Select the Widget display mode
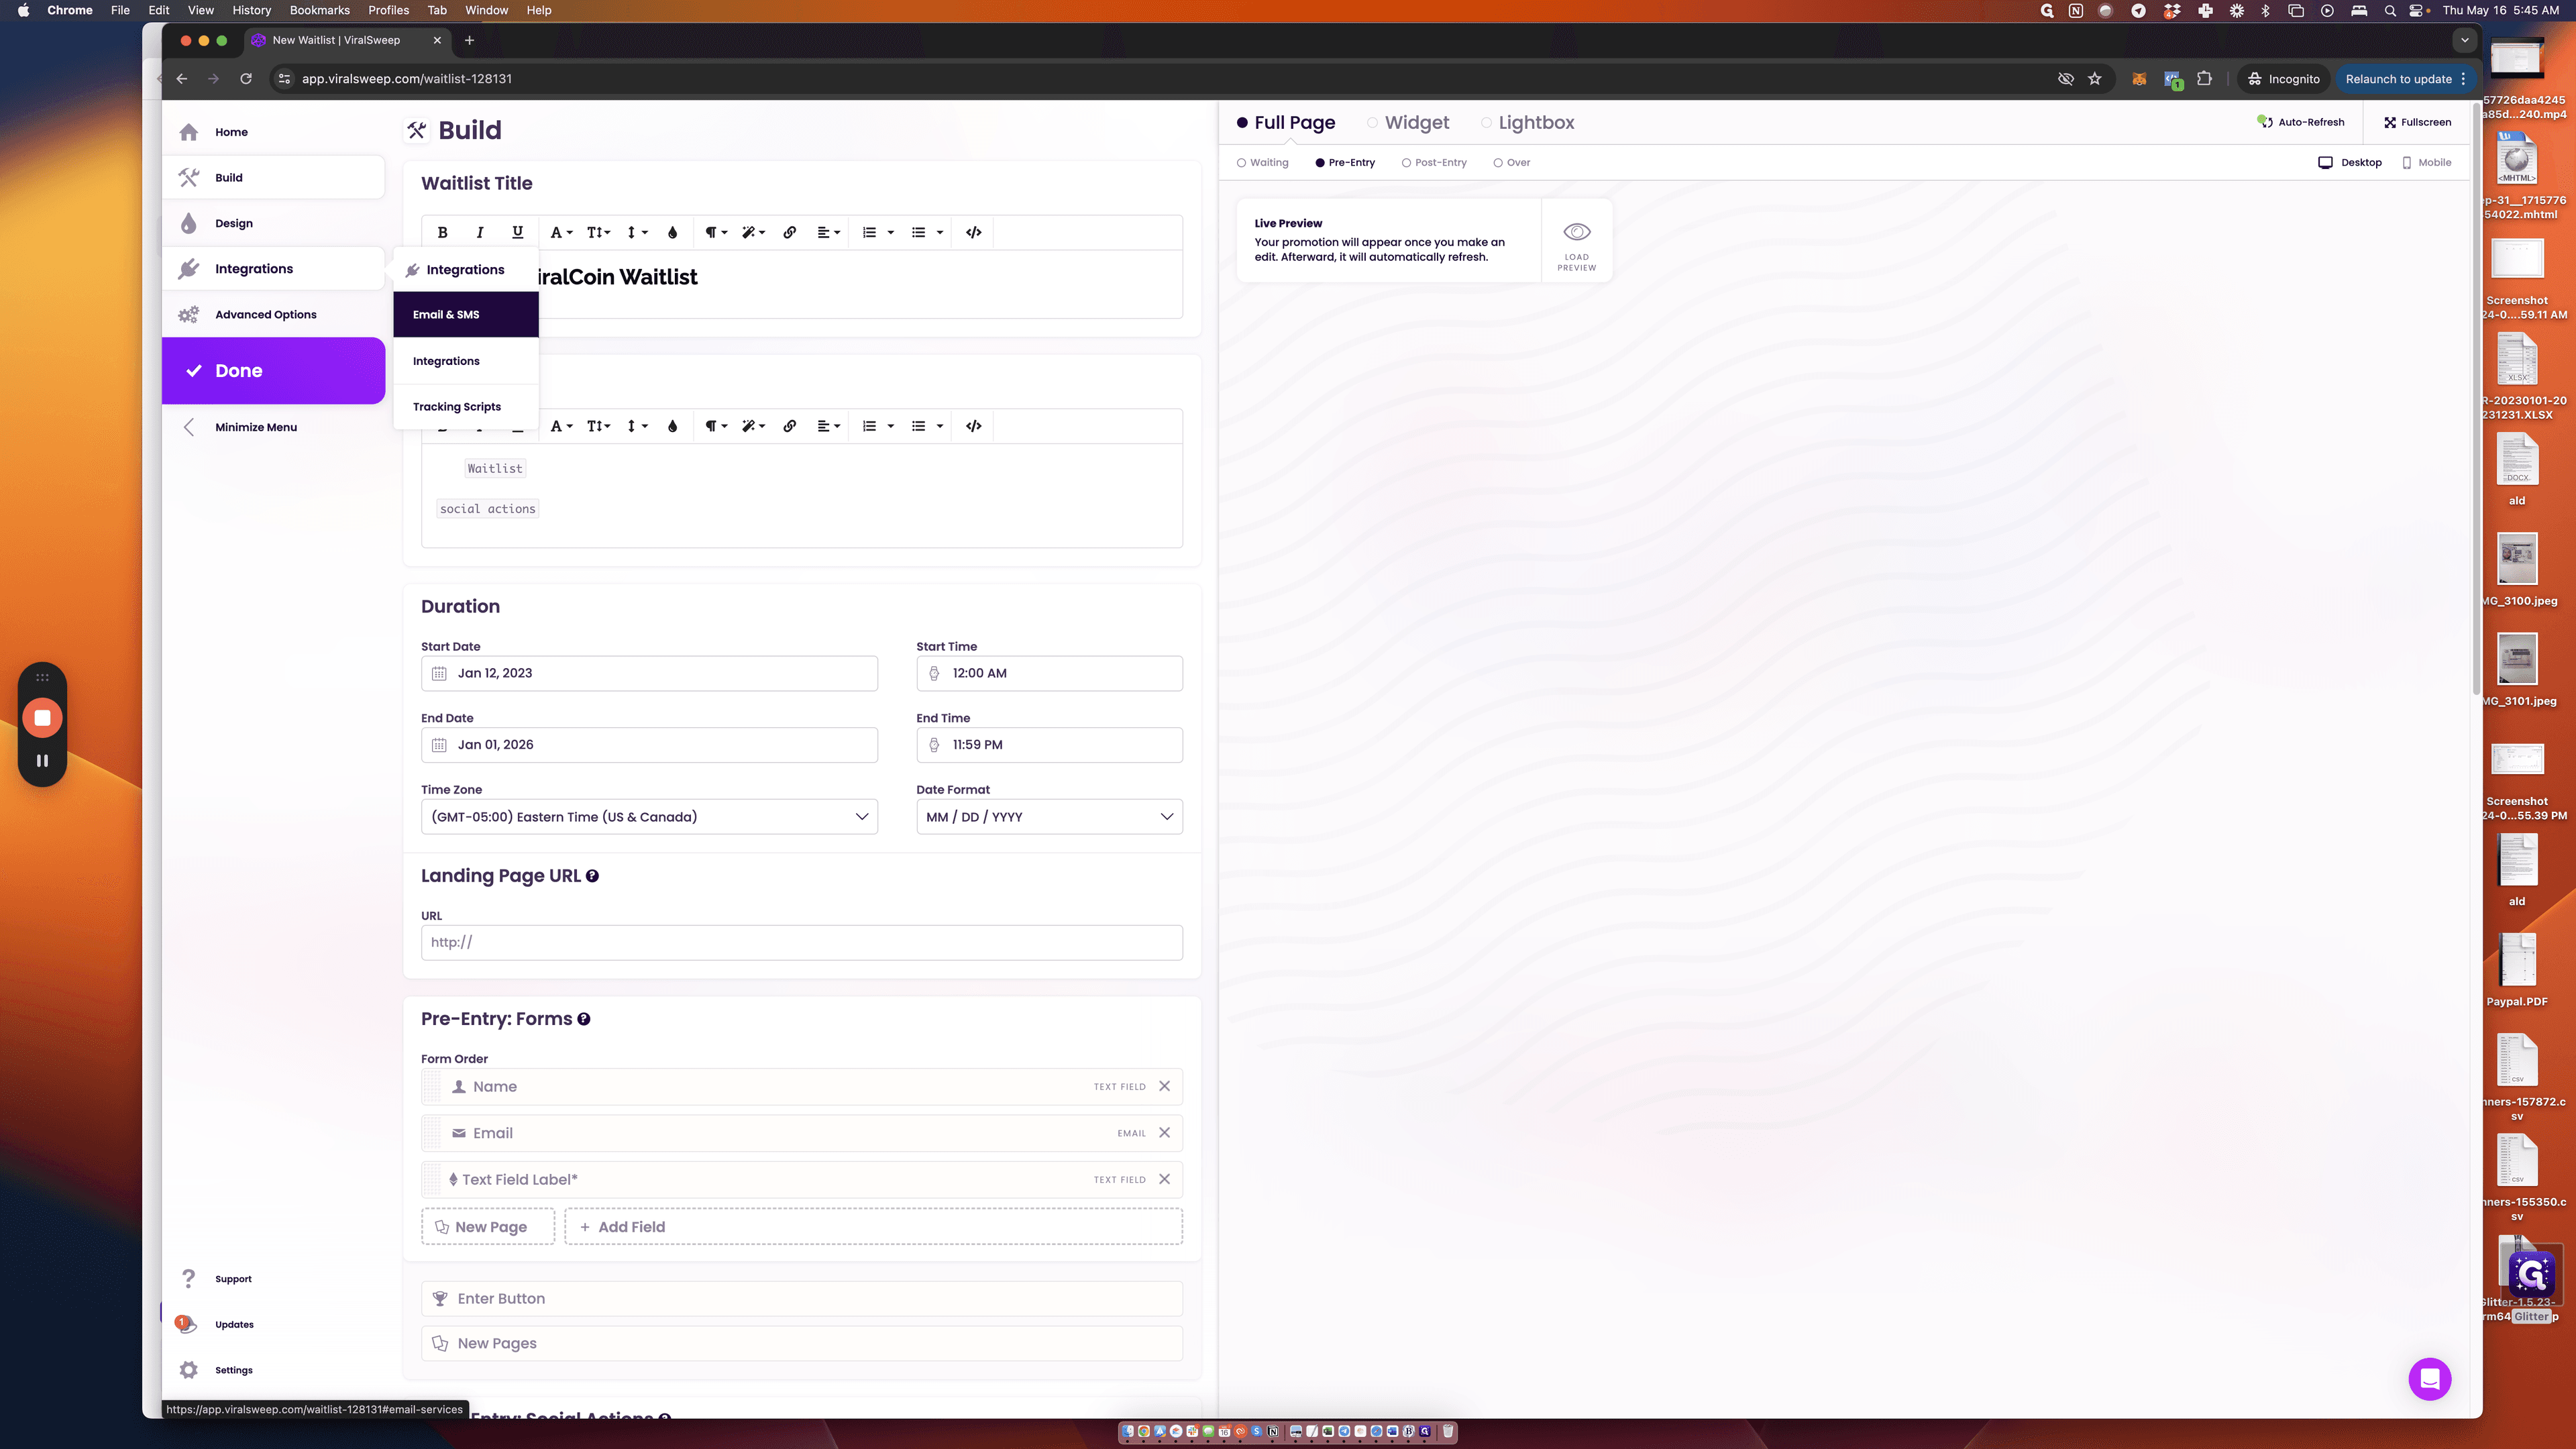2576x1449 pixels. [1408, 123]
